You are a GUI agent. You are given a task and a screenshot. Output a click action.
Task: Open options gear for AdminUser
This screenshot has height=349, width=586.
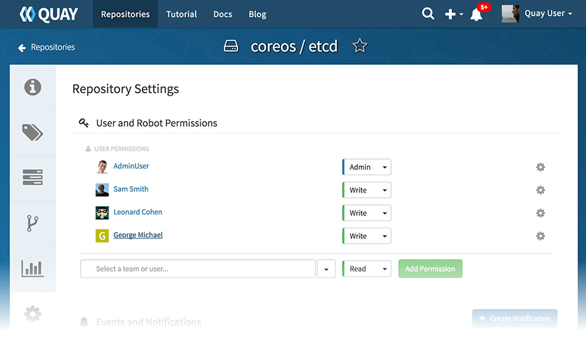click(x=541, y=167)
